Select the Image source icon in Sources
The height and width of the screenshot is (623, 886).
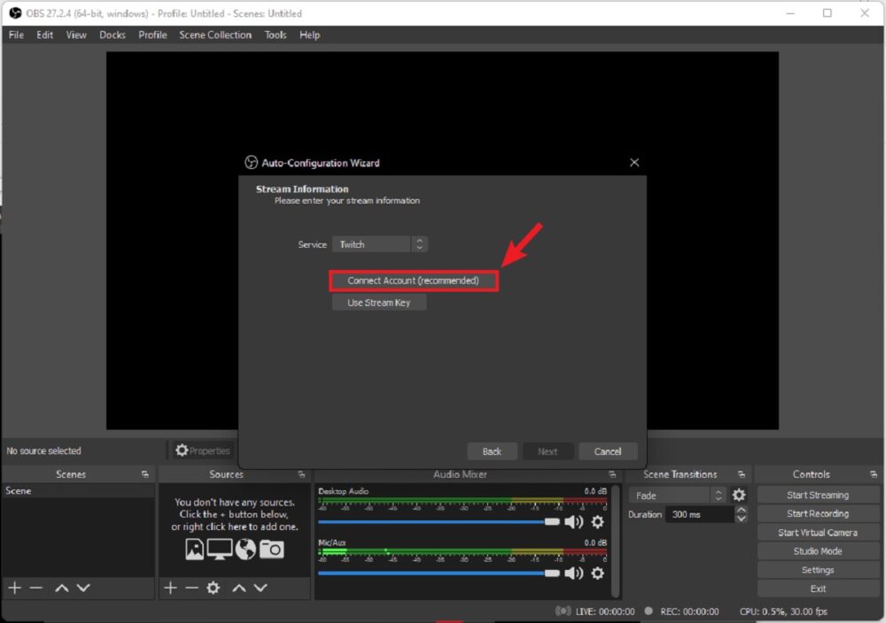coord(195,549)
